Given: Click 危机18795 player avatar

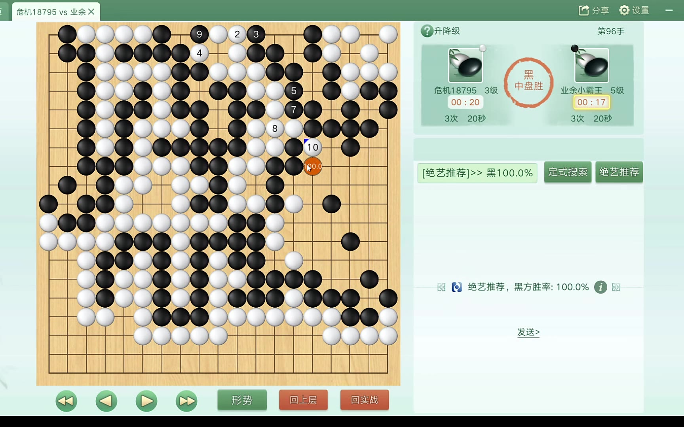Looking at the screenshot, I should point(465,65).
